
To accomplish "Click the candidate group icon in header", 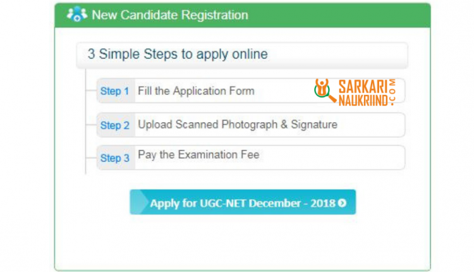I will point(77,14).
